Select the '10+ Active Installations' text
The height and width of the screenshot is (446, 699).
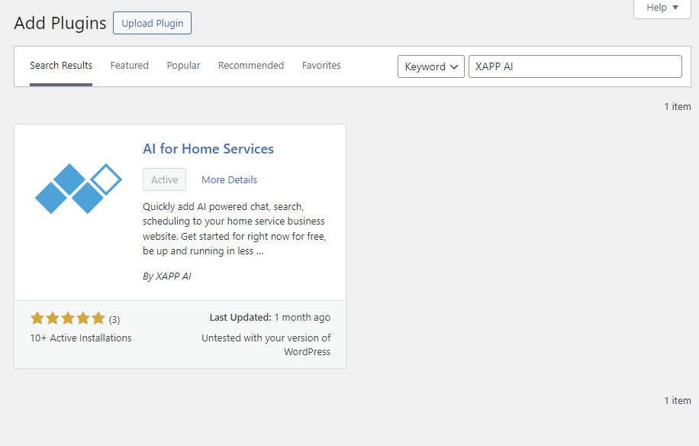coord(81,338)
